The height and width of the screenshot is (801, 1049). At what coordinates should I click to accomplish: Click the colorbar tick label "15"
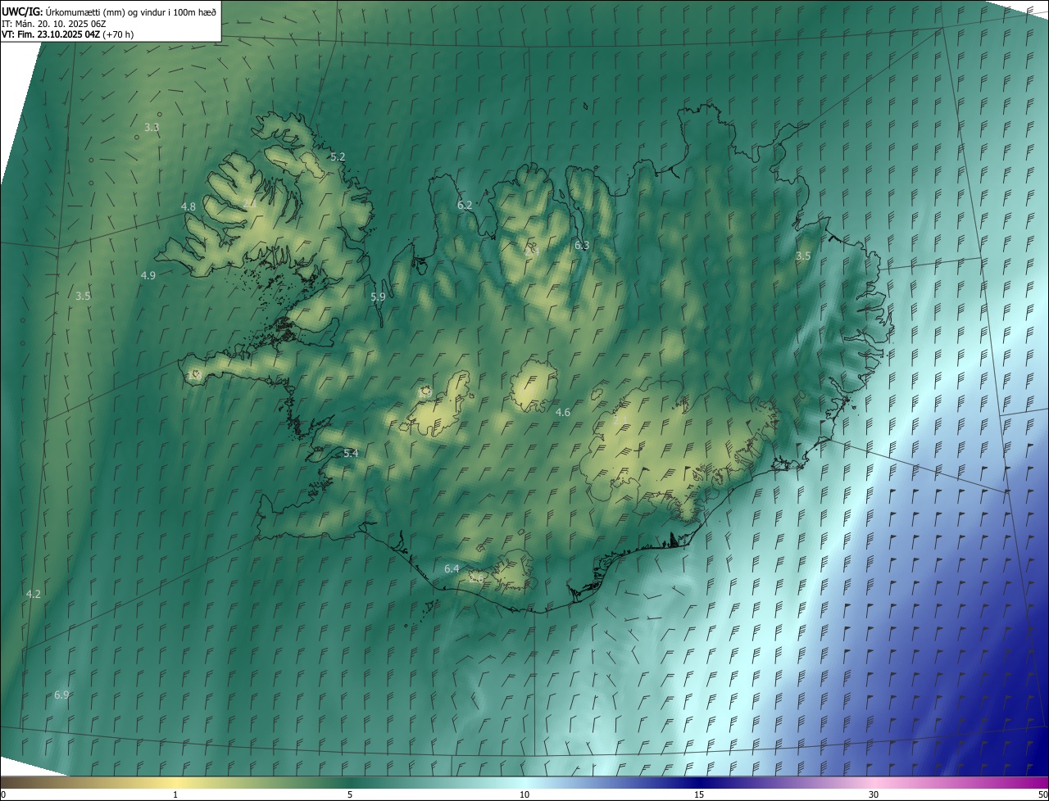coord(699,795)
